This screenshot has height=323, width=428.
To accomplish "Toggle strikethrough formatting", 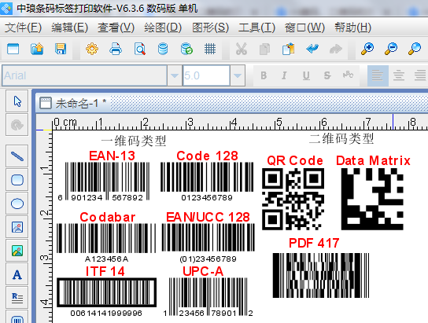I will (327, 75).
